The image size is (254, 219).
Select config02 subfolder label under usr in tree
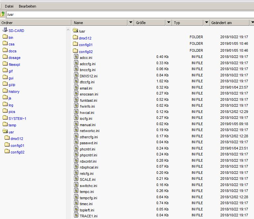click(x=17, y=152)
